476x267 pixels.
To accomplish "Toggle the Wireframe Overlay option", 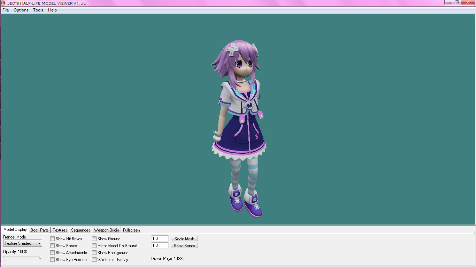I will pyautogui.click(x=94, y=259).
